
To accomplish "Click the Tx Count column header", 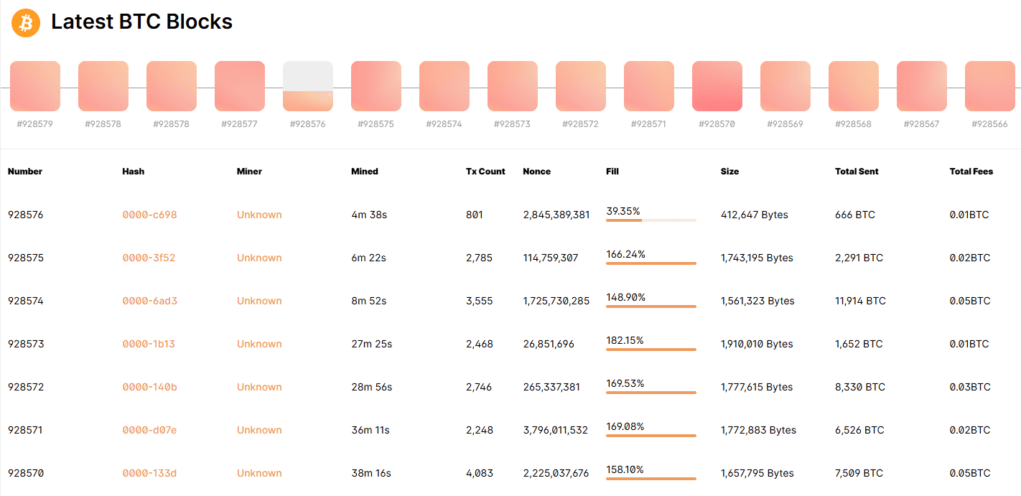I will pyautogui.click(x=485, y=172).
